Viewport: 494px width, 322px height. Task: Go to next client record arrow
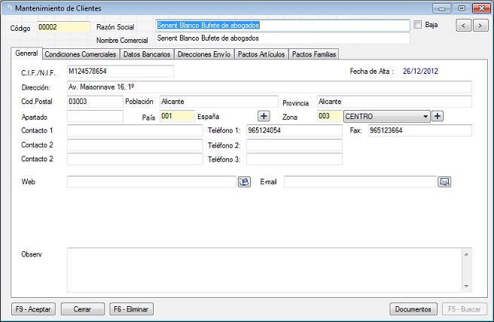(x=479, y=26)
